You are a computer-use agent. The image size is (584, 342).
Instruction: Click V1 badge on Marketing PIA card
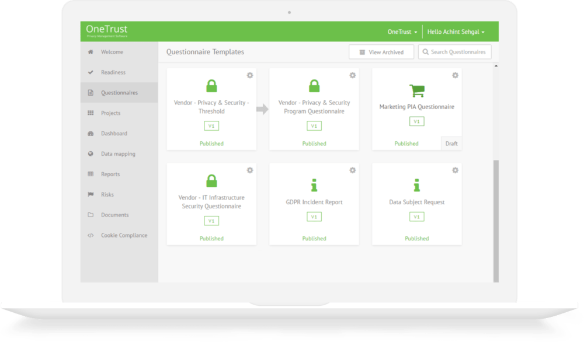coord(417,121)
